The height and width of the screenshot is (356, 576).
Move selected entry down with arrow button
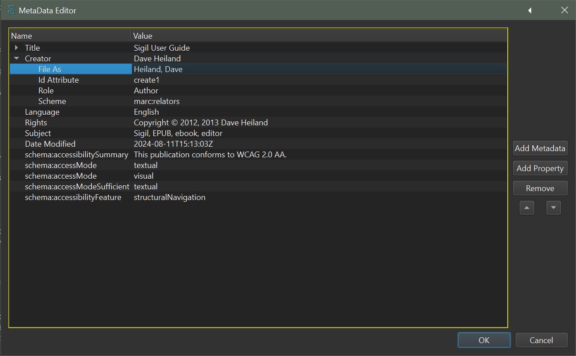click(554, 208)
